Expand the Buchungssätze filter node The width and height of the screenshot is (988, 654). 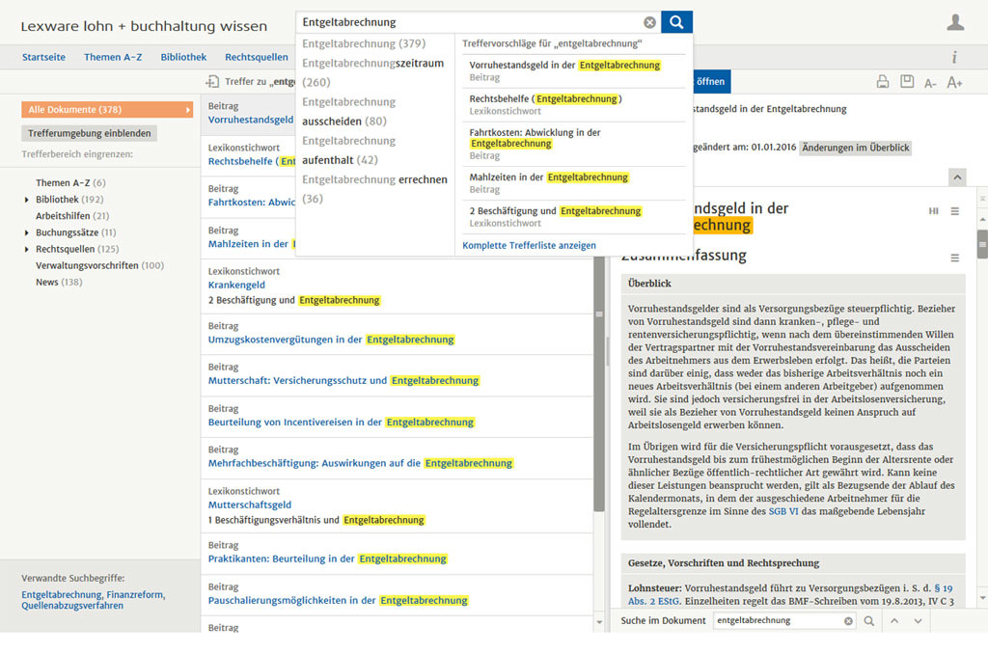(x=26, y=232)
